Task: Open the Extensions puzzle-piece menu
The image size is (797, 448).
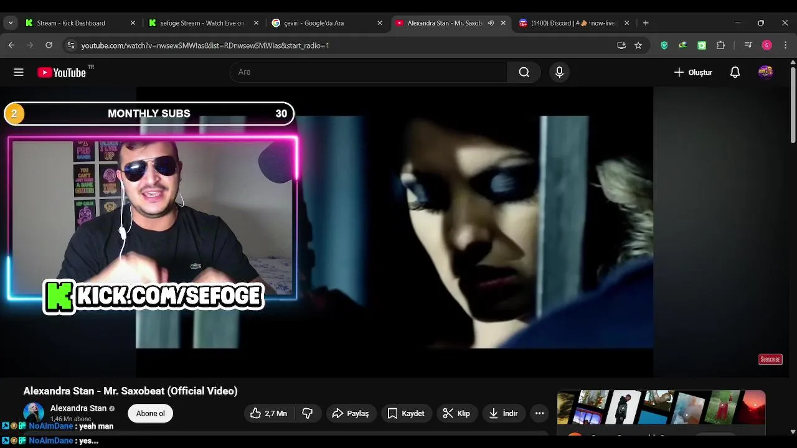Action: (721, 45)
